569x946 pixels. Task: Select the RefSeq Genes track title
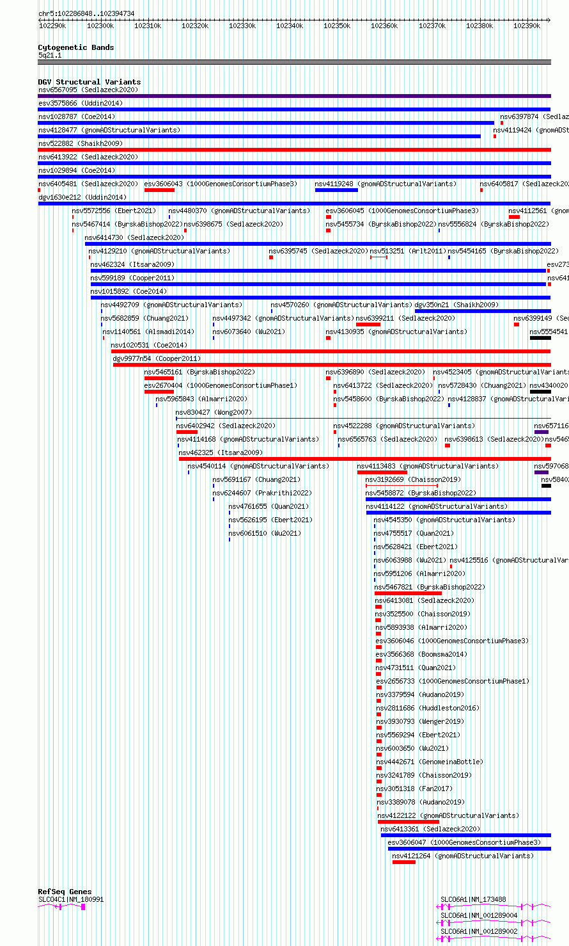click(65, 892)
